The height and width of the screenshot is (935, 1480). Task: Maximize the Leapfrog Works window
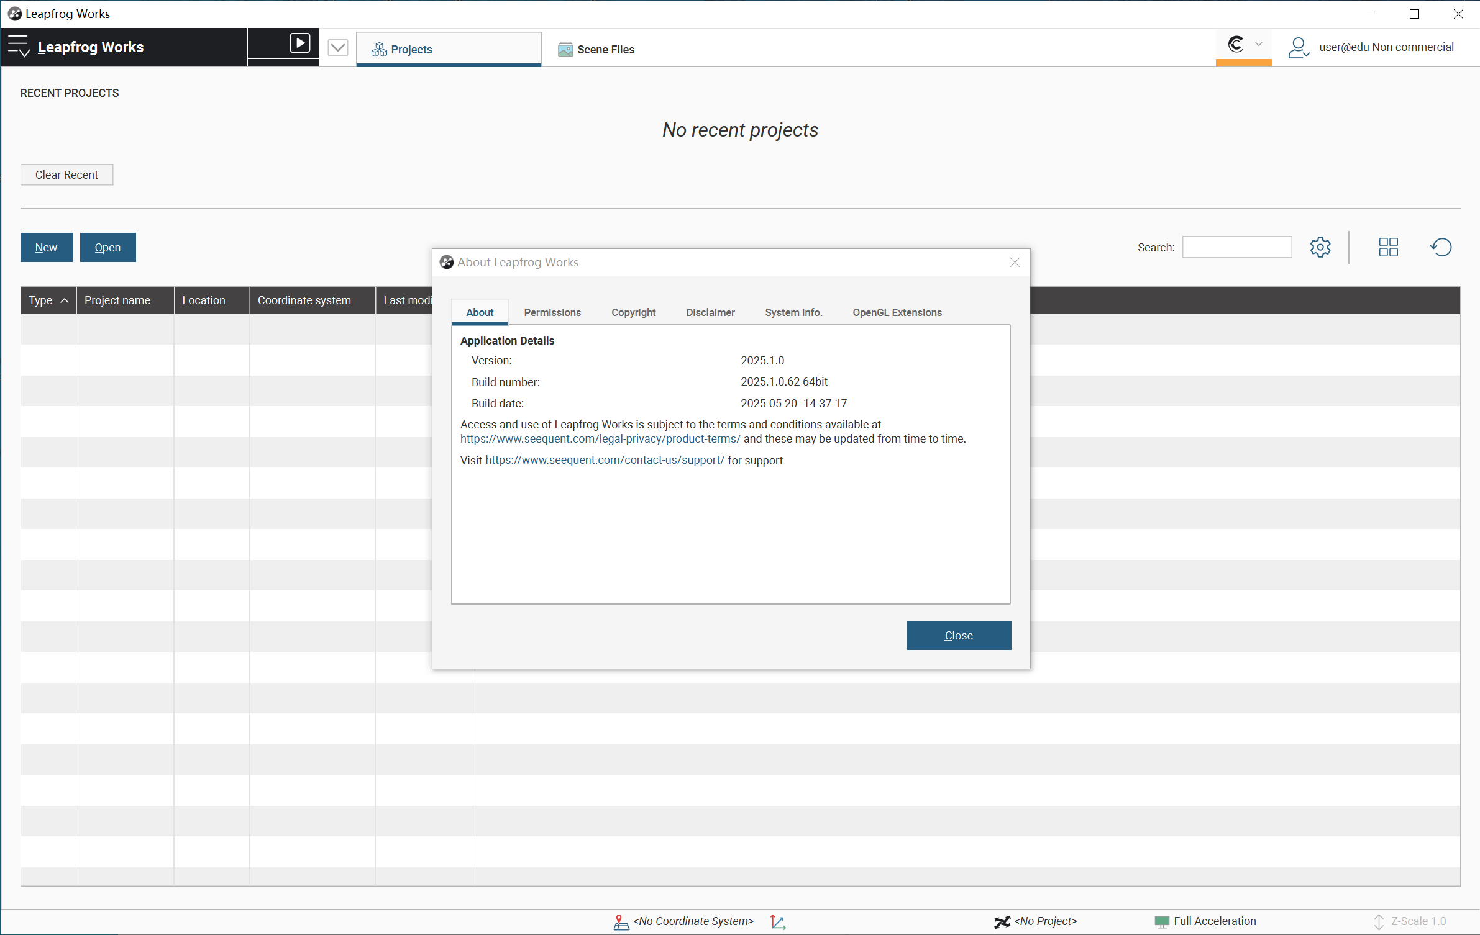[x=1414, y=14]
